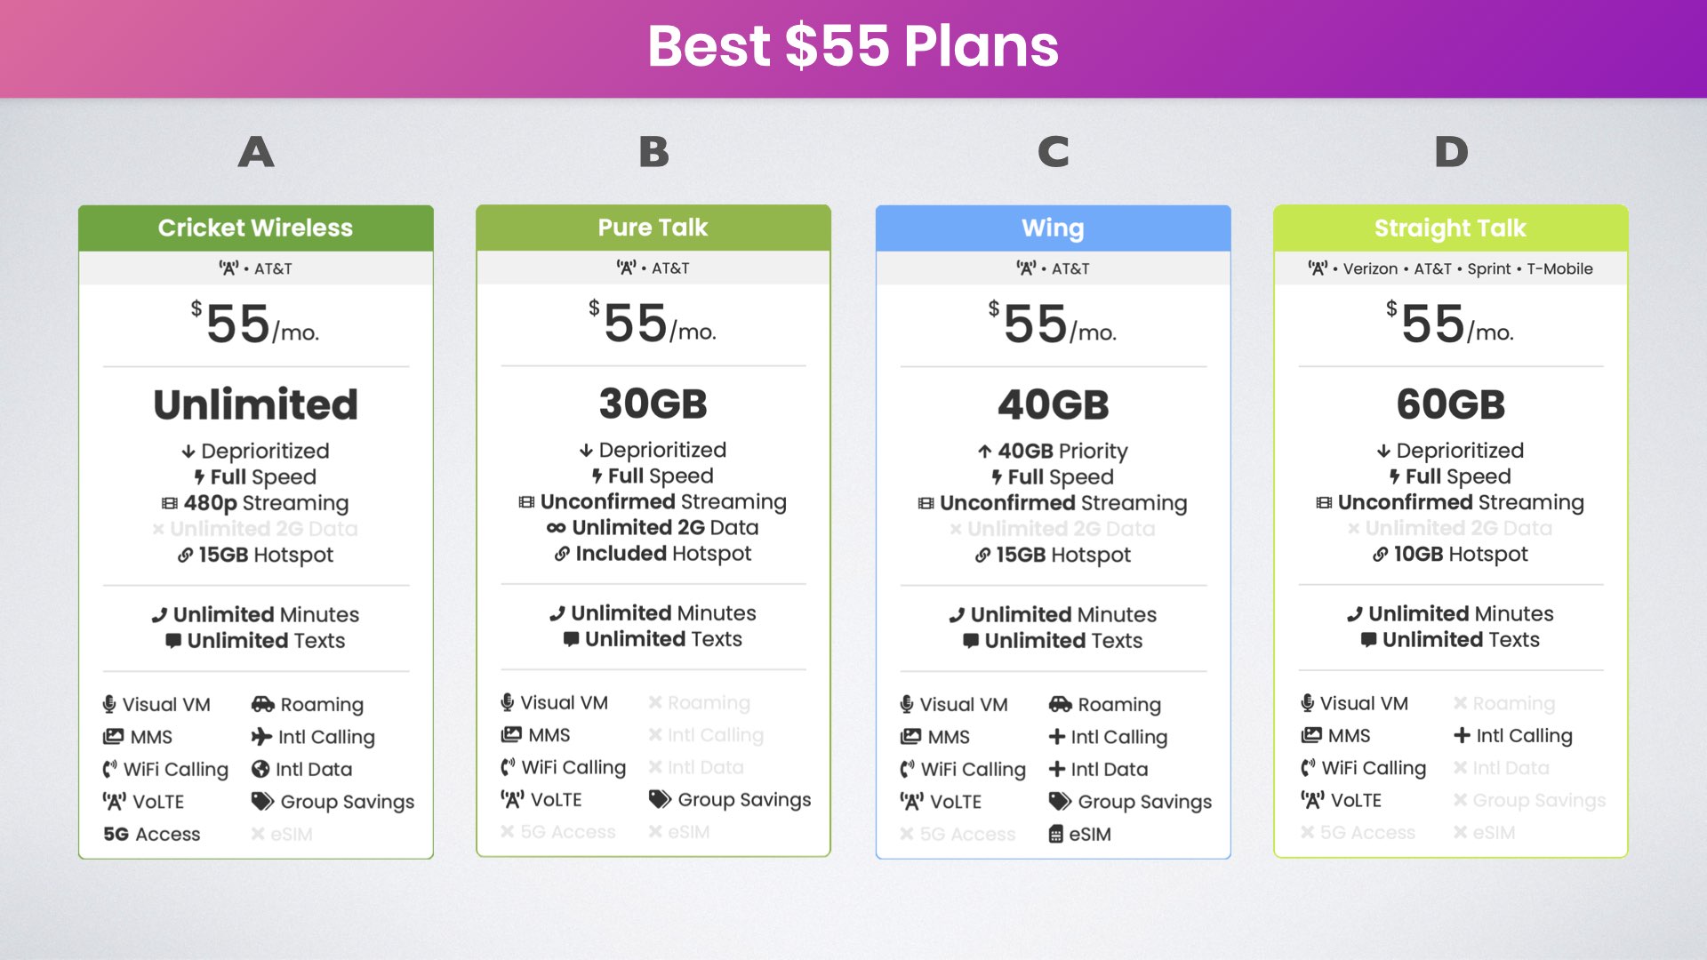Click the microphone Visual VM icon in Straight Talk
This screenshot has height=960, width=1707.
click(1308, 703)
